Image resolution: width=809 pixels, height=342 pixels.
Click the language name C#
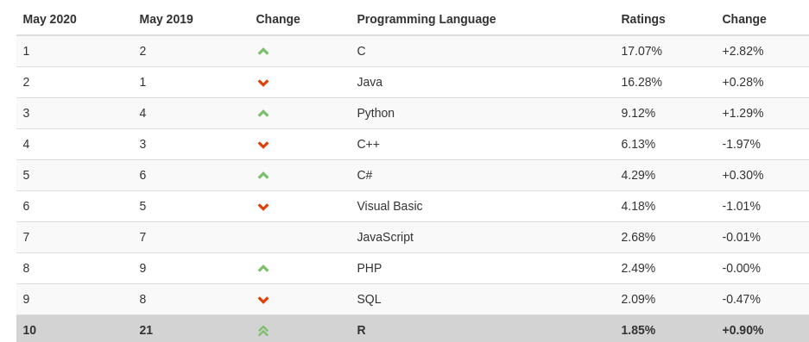point(364,175)
